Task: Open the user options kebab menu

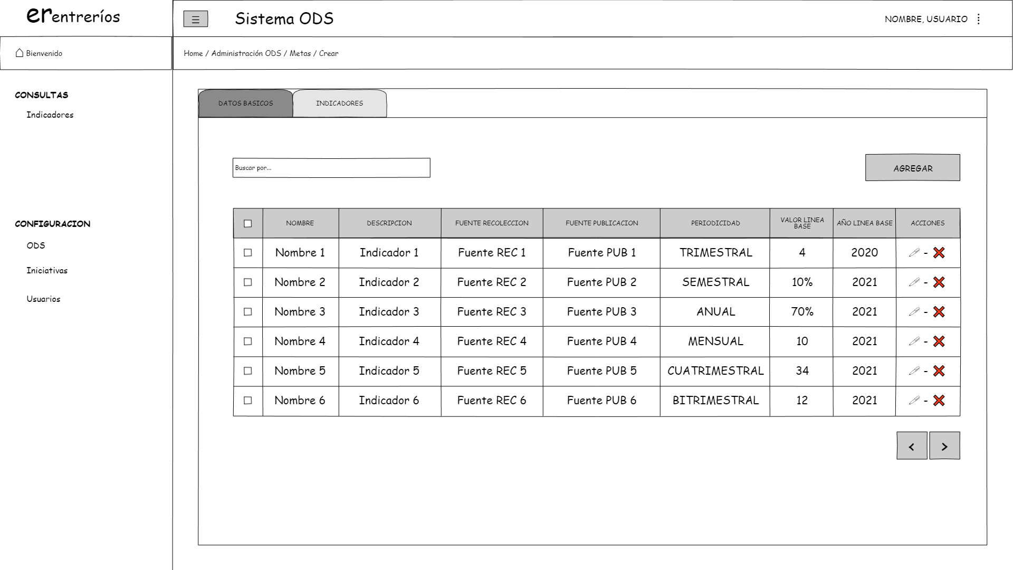Action: tap(978, 19)
